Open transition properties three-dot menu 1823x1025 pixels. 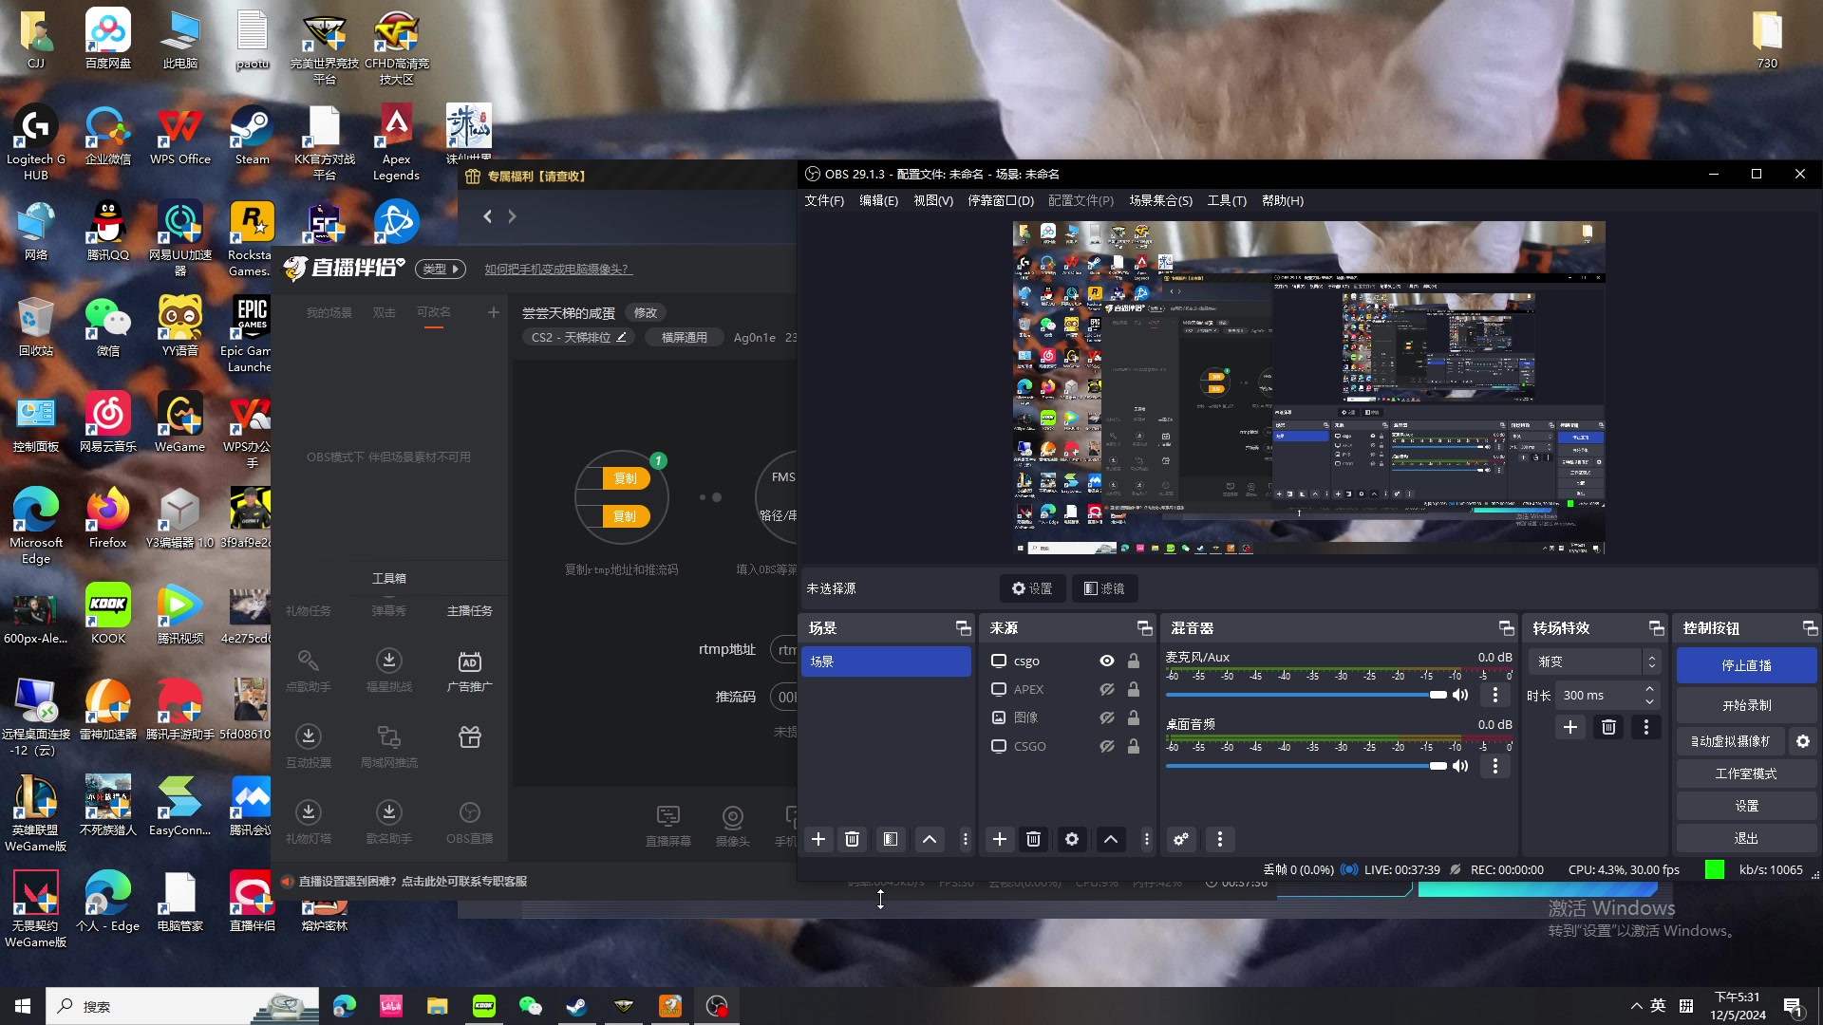click(x=1645, y=727)
